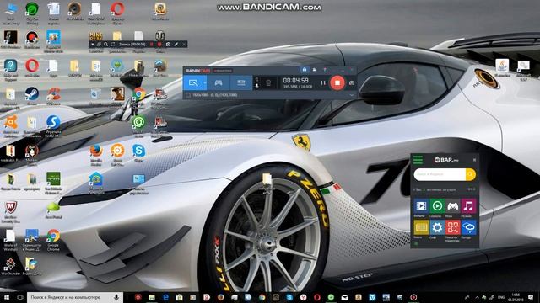Viewport: 540px width, 303px height.
Task: Open the Mozilla Firefox desktop shortcut
Action: (x=96, y=155)
